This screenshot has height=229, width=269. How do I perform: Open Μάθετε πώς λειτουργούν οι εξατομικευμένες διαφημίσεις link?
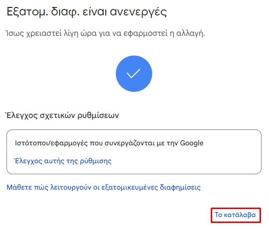(104, 187)
